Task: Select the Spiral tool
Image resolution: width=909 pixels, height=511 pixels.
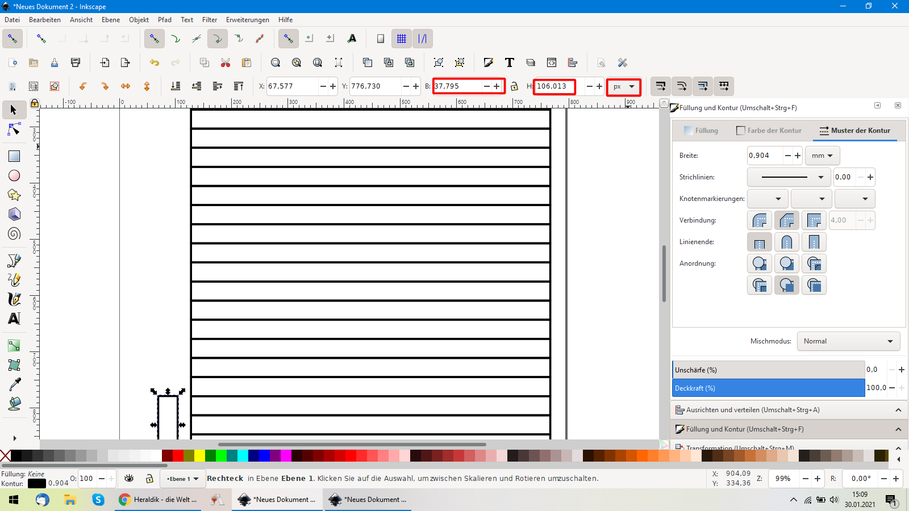Action: pyautogui.click(x=14, y=234)
